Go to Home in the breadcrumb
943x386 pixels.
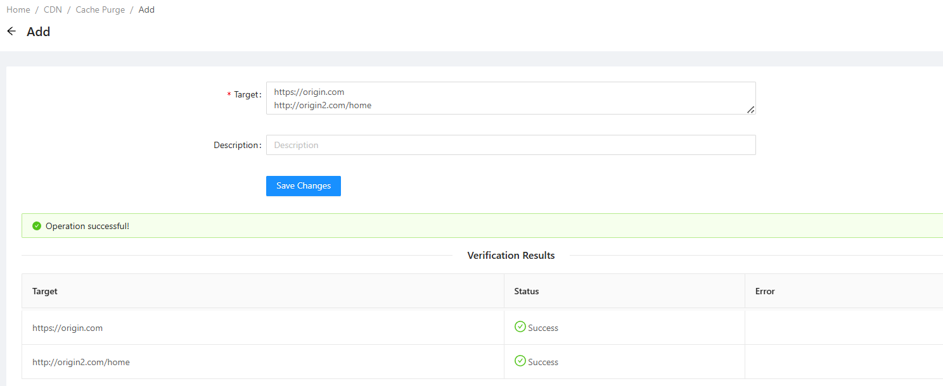point(18,9)
